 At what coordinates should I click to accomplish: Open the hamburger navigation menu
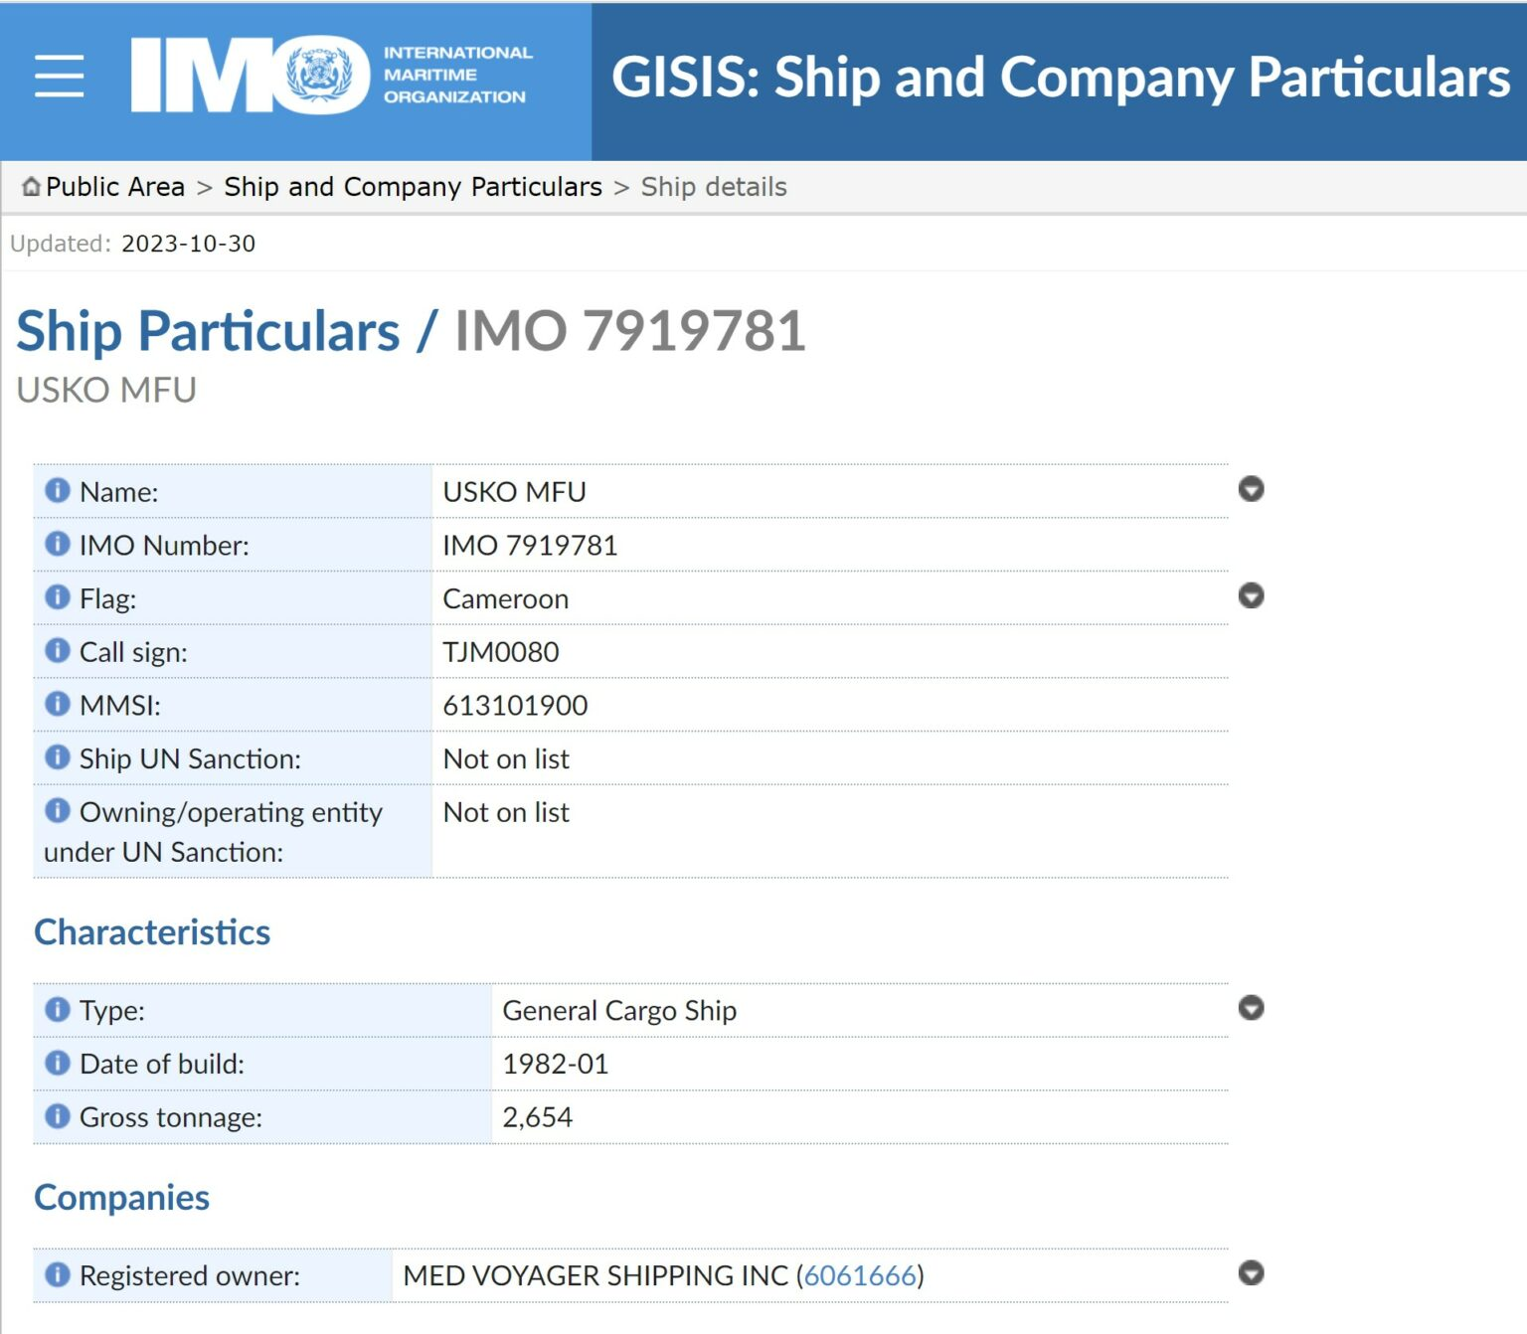pyautogui.click(x=59, y=77)
